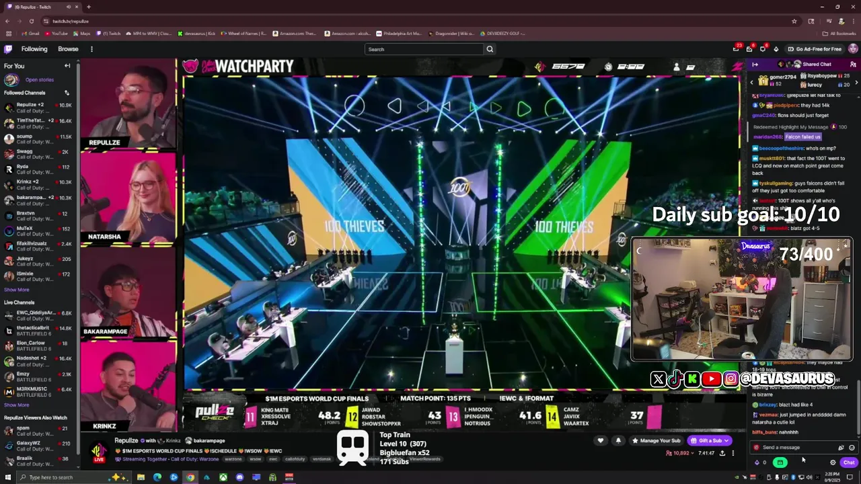Open scump channel in sidebar
The height and width of the screenshot is (484, 861).
click(38, 138)
